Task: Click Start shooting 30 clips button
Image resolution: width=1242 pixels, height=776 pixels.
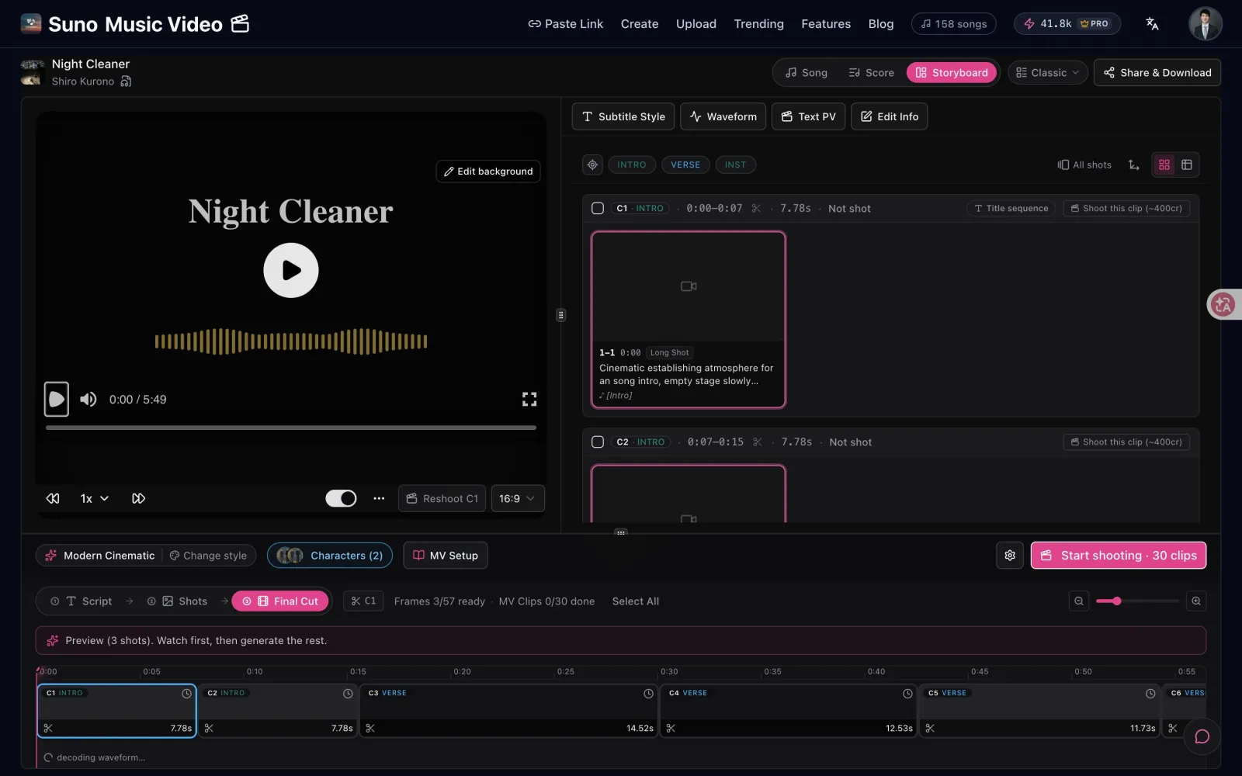Action: 1119,556
